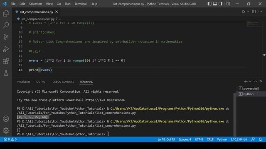The image size is (266, 149).
Task: Open the File menu
Action: point(13,4)
